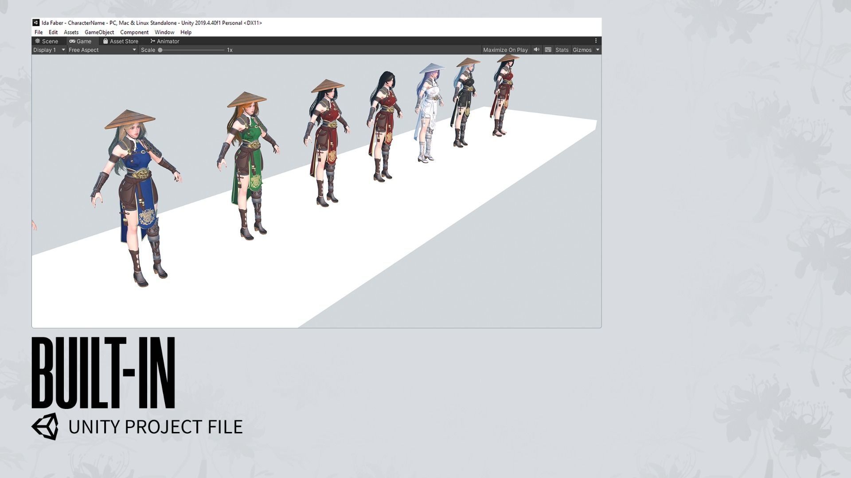Open the panel's three-dot options menu

(596, 41)
